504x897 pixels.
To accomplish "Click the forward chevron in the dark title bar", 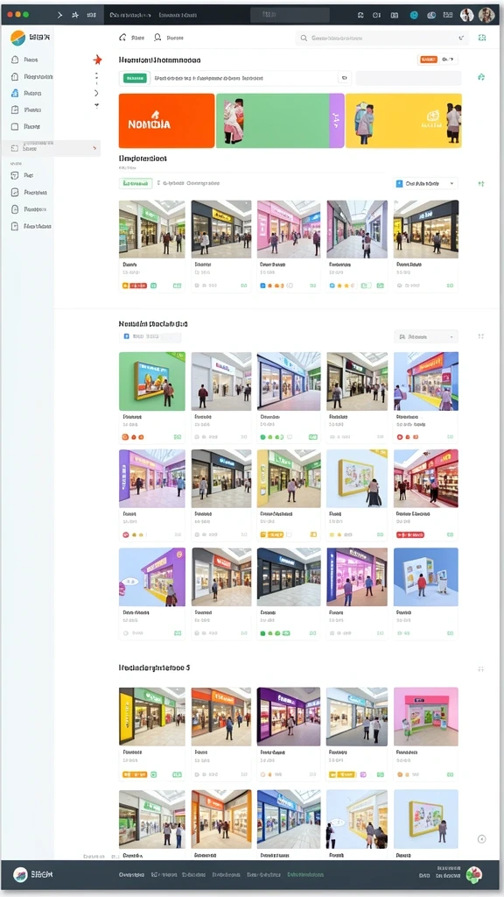I will pyautogui.click(x=60, y=15).
